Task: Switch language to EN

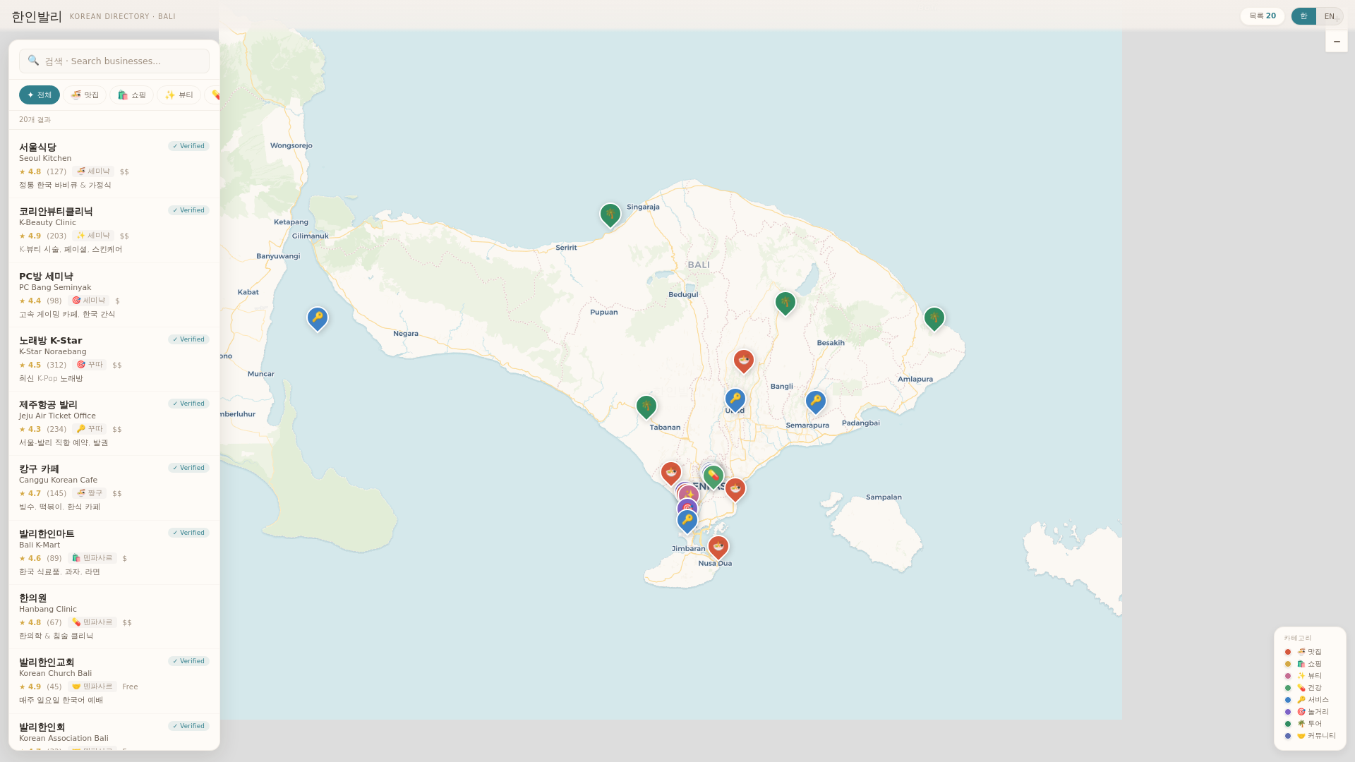Action: click(1329, 16)
